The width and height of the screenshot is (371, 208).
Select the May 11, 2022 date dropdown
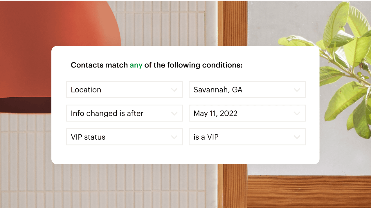pos(247,113)
